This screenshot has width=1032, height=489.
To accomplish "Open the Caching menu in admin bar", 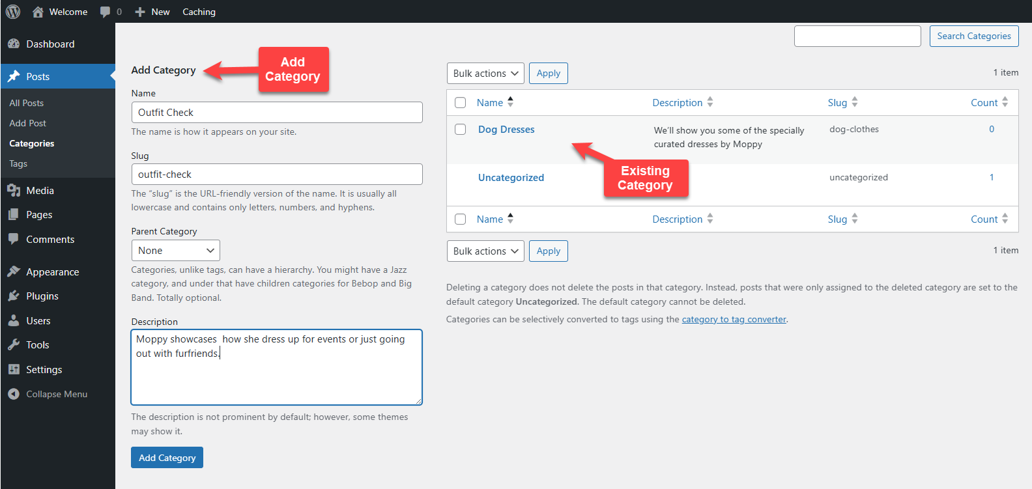I will click(199, 12).
